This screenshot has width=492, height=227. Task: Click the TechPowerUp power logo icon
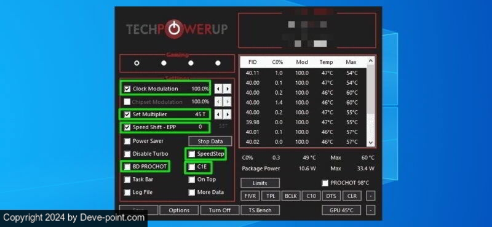coord(173,29)
